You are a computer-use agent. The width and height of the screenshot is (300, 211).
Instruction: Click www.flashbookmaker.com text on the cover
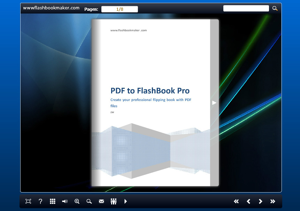click(129, 30)
